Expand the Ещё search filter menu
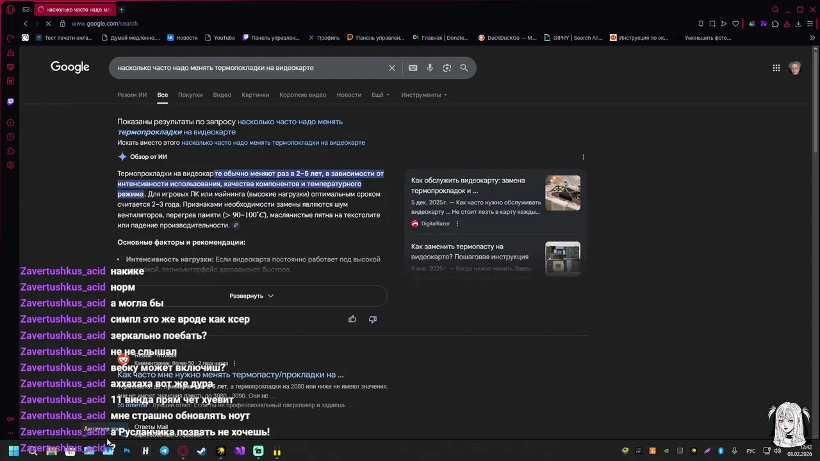 click(x=380, y=95)
